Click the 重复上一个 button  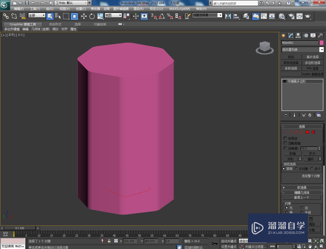click(302, 197)
